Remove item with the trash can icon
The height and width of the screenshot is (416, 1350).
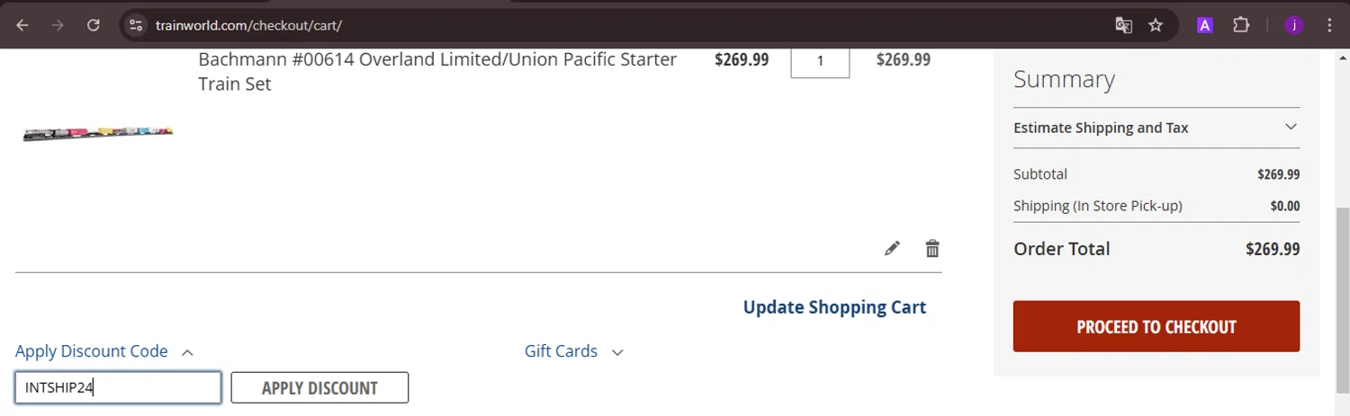[932, 249]
